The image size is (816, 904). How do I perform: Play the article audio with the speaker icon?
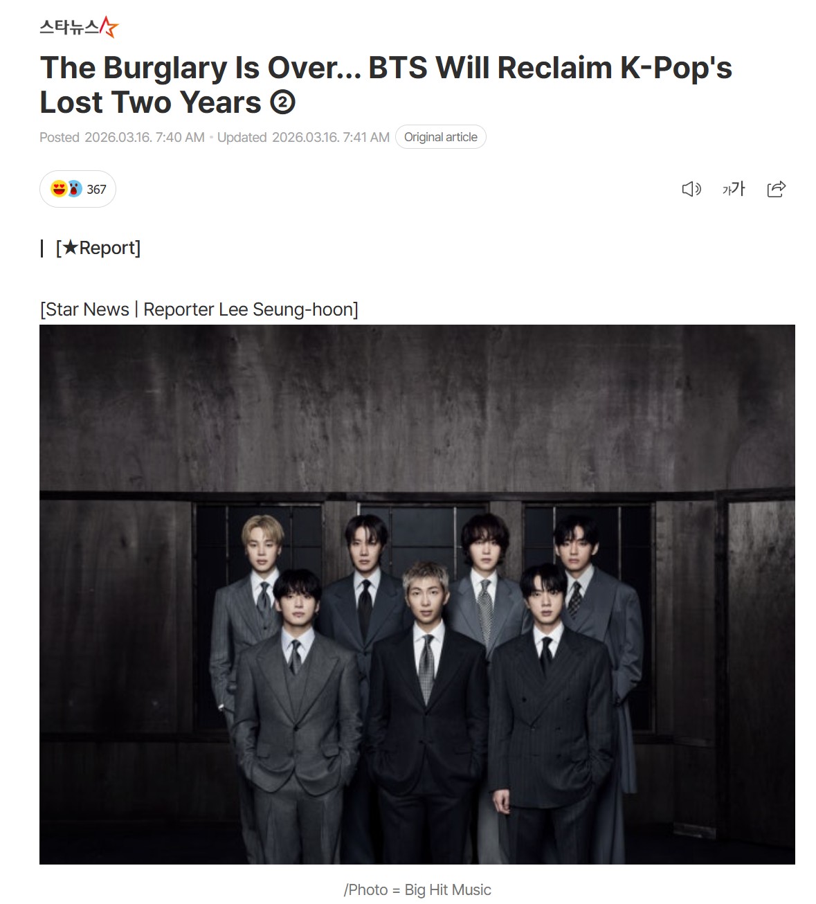click(x=691, y=189)
